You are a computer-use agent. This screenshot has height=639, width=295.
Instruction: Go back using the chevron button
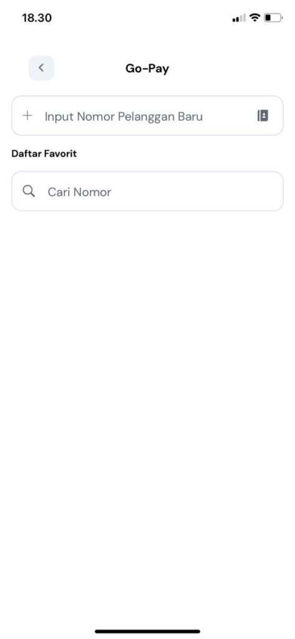[x=41, y=67]
